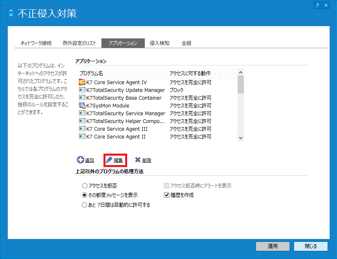Click アクセスを完全に許可 for K7SysMon Module
This screenshot has height=259, width=337.
(191, 105)
